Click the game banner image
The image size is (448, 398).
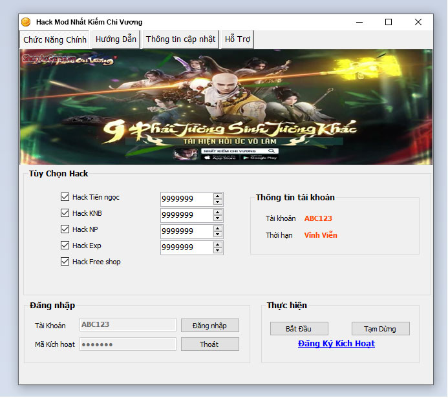click(226, 107)
